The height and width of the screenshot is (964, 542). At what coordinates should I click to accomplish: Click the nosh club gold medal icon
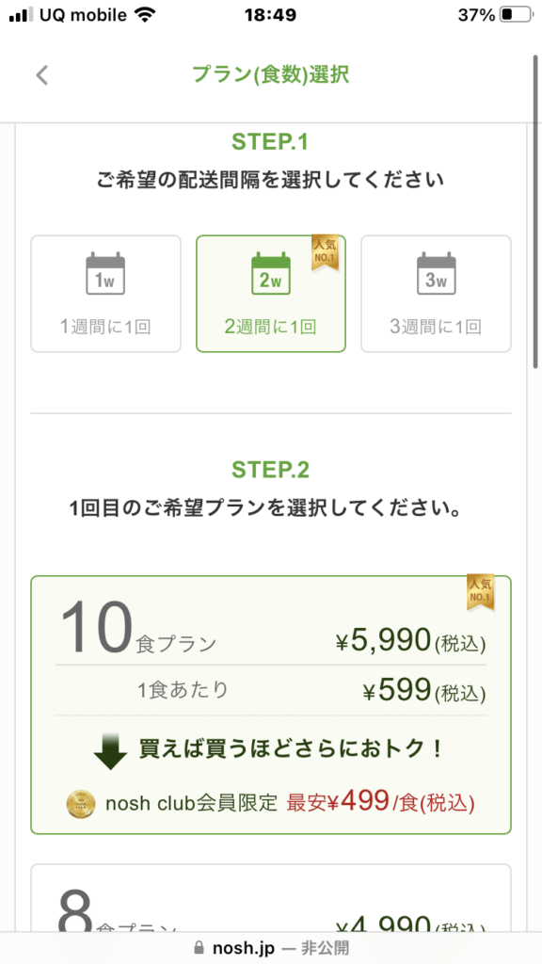81,804
